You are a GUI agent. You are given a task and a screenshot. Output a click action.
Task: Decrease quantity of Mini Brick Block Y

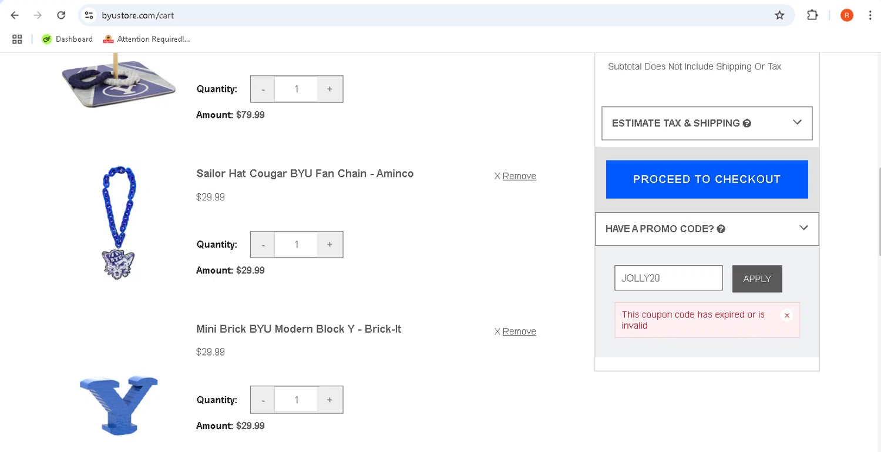click(x=263, y=400)
